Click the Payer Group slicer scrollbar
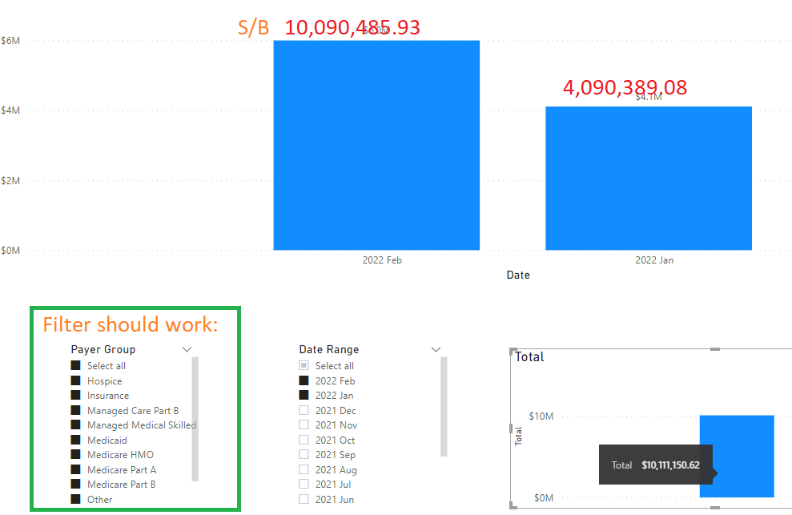The width and height of the screenshot is (792, 515). (195, 419)
